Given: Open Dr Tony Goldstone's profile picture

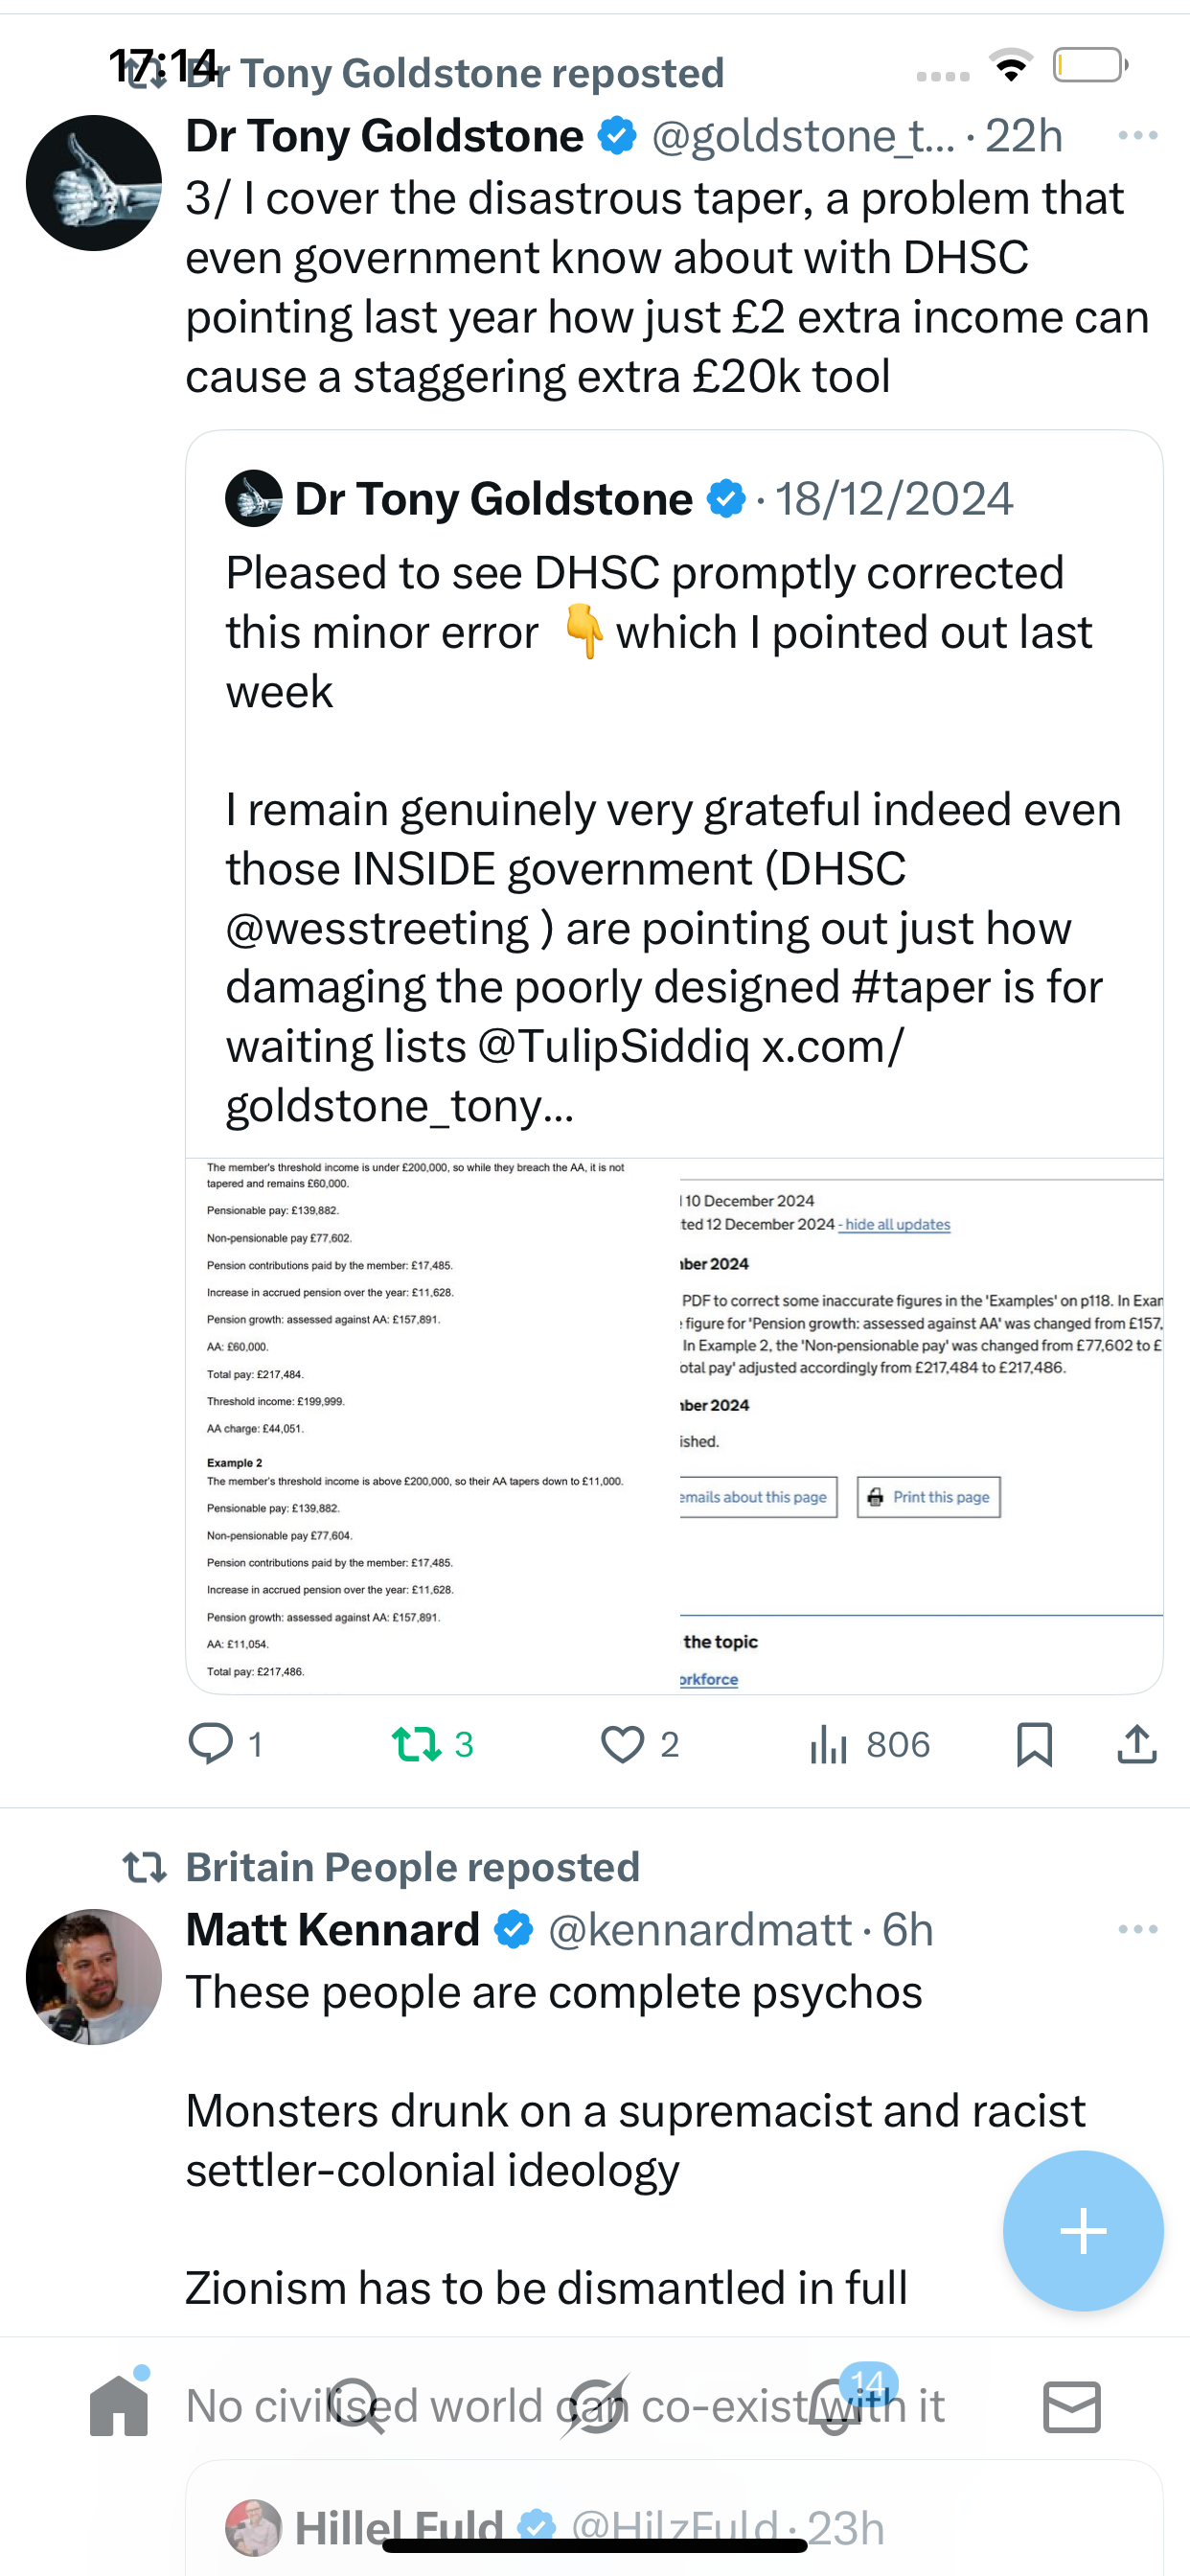Looking at the screenshot, I should (x=94, y=183).
